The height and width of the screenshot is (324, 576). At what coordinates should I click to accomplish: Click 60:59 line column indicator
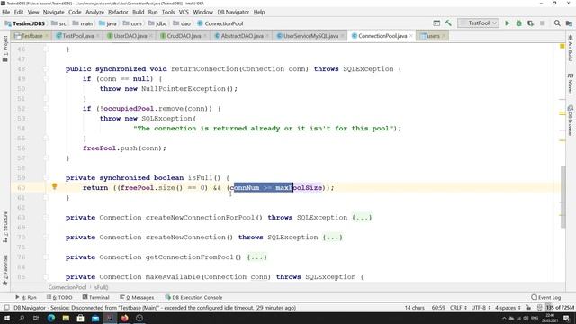click(x=438, y=308)
